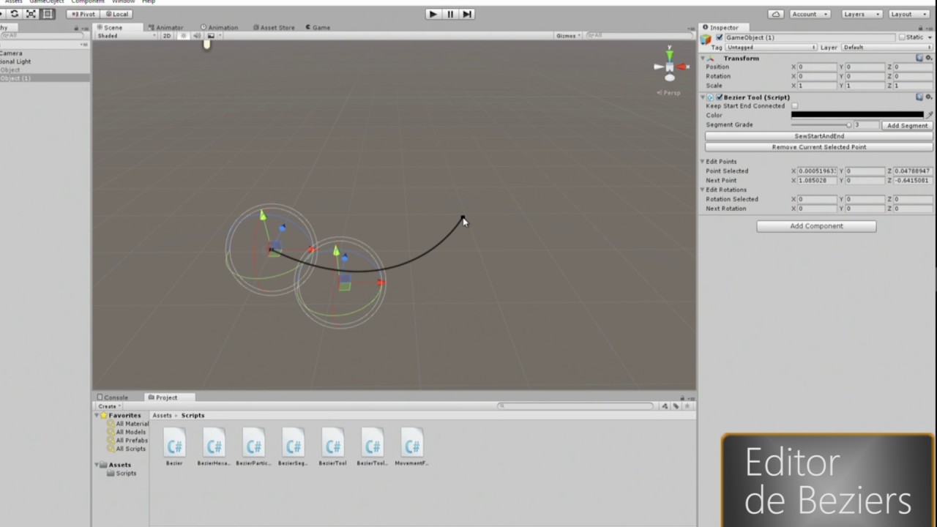Viewport: 937px width, 527px height.
Task: Open the Tag dropdown Untagged
Action: coord(771,48)
